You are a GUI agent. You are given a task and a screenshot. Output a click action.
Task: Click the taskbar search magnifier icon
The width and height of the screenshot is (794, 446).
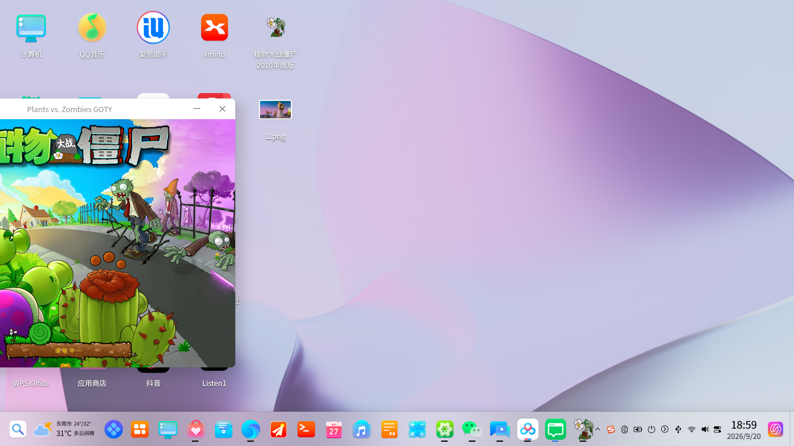(x=18, y=429)
